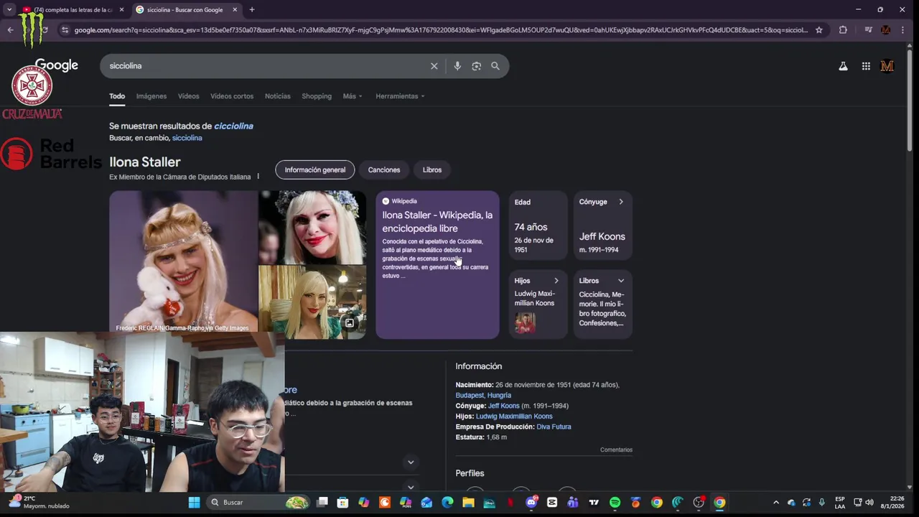Click the page vertical scrollbar
Screen dimensions: 919x517
pyautogui.click(x=910, y=101)
